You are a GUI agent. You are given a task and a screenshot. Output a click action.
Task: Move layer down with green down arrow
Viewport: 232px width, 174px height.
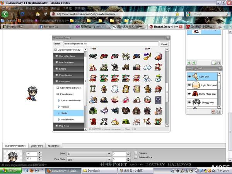tap(194, 62)
